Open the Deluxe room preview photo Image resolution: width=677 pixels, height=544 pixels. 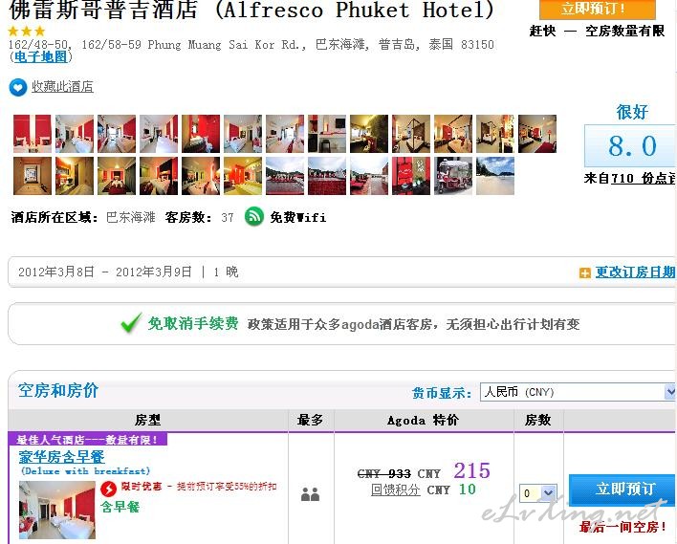57,511
